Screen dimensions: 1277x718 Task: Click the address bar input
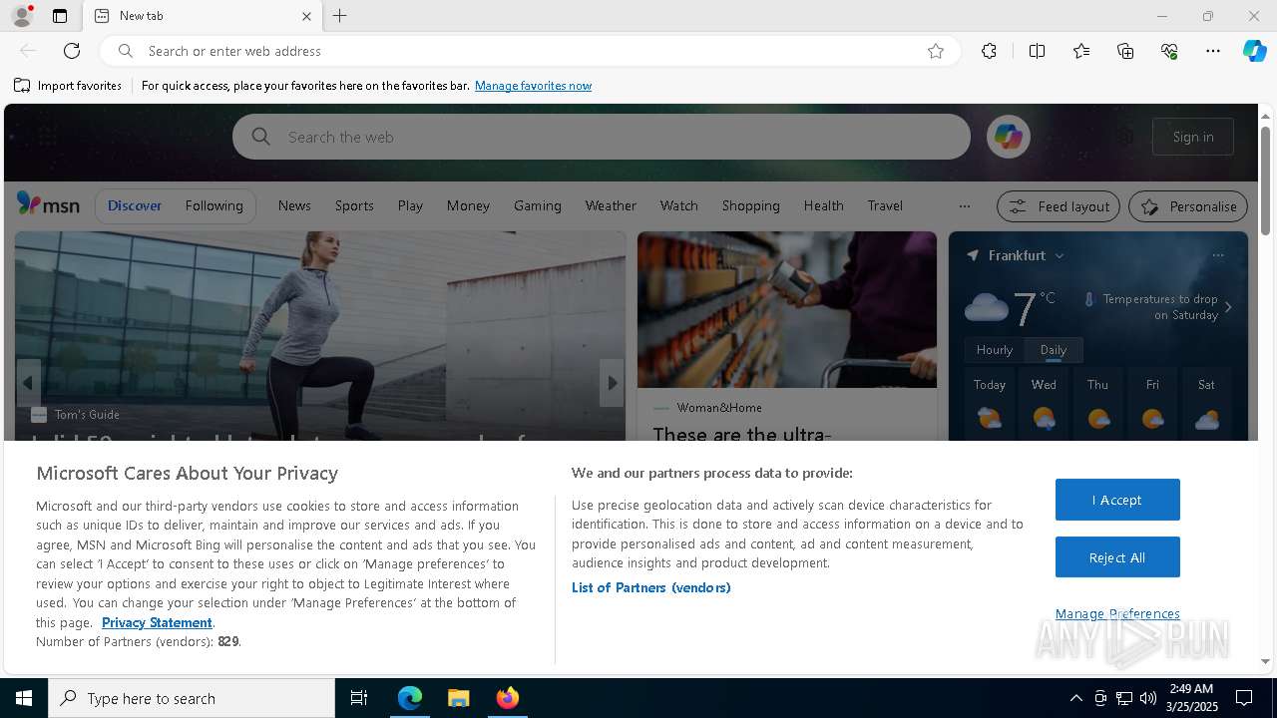[529, 51]
